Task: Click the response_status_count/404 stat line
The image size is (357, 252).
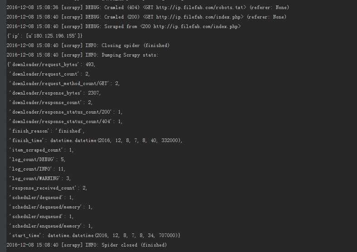Action: [66, 122]
